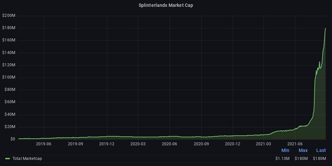Click the 2020-03 x-axis label
The width and height of the screenshot is (332, 166).
coord(138,144)
